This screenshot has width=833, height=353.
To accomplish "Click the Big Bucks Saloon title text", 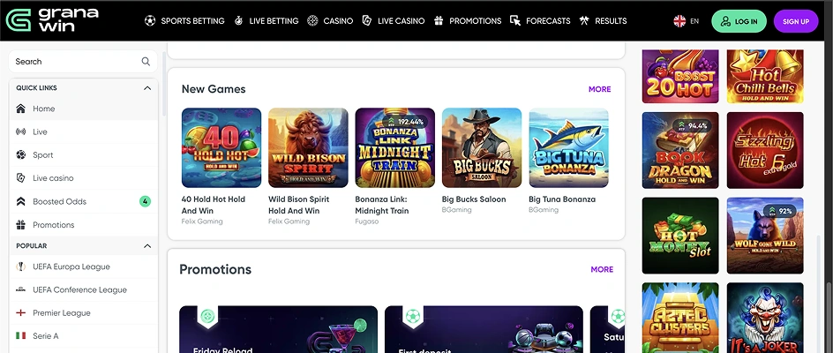I will point(474,199).
